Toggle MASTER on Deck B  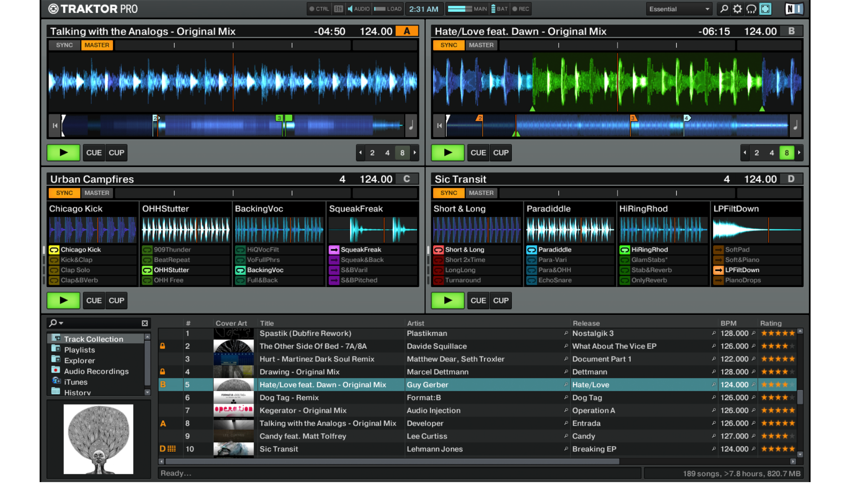(x=481, y=45)
